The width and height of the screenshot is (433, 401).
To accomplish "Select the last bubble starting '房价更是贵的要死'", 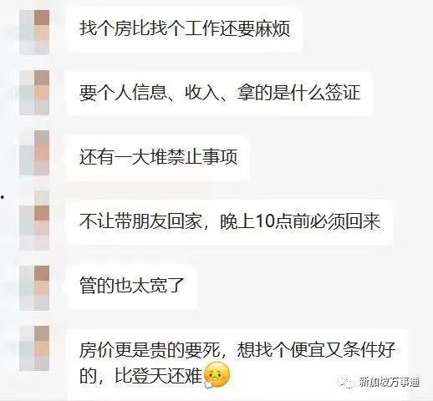I will [x=237, y=365].
